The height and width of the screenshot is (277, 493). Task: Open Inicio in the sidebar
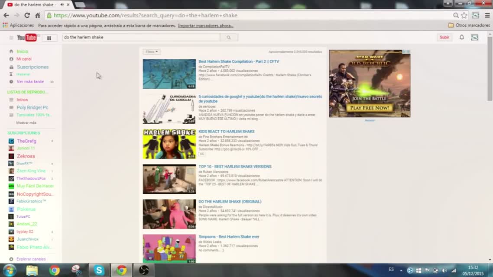tap(23, 52)
